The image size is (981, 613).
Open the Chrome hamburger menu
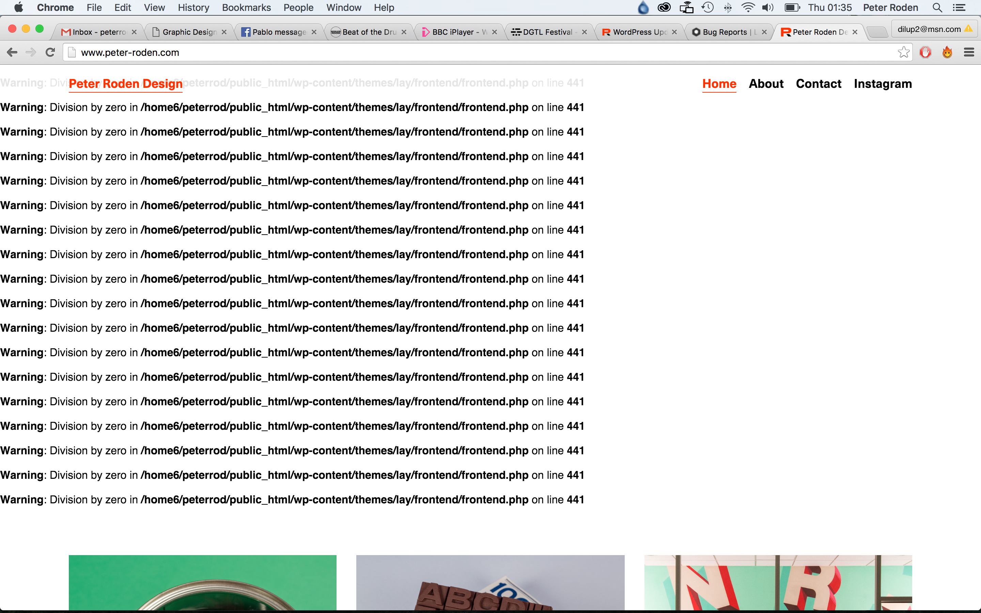pyautogui.click(x=969, y=52)
